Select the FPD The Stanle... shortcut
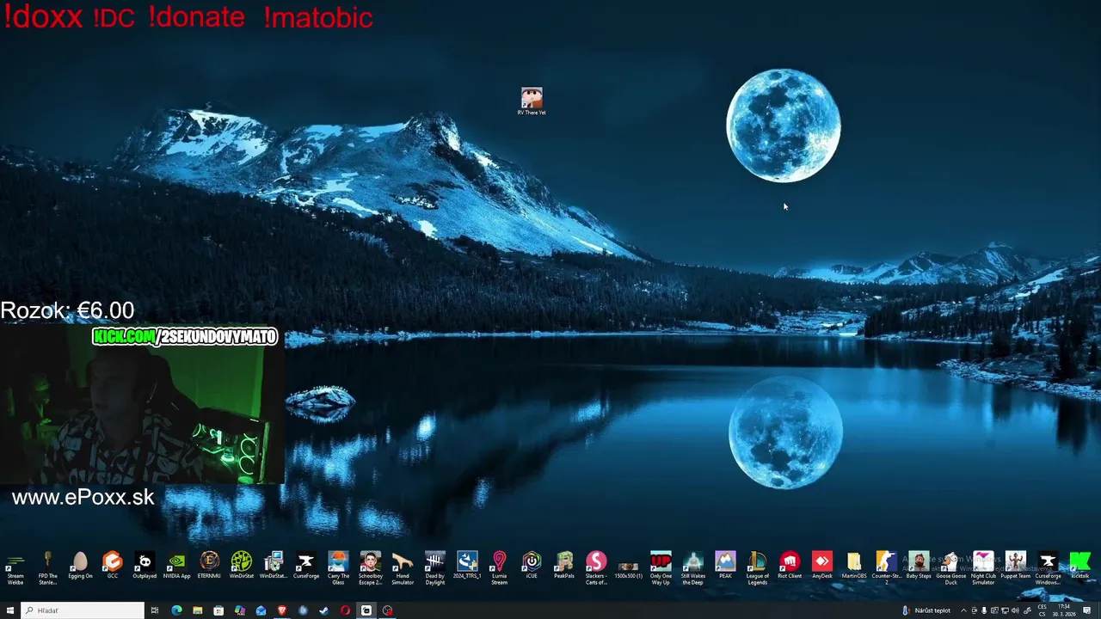The image size is (1101, 619). (48, 568)
